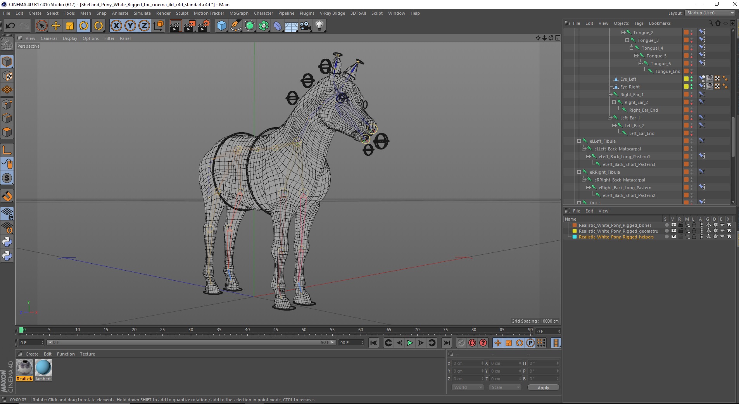Open the Deformer icon
The height and width of the screenshot is (404, 739).
278,26
